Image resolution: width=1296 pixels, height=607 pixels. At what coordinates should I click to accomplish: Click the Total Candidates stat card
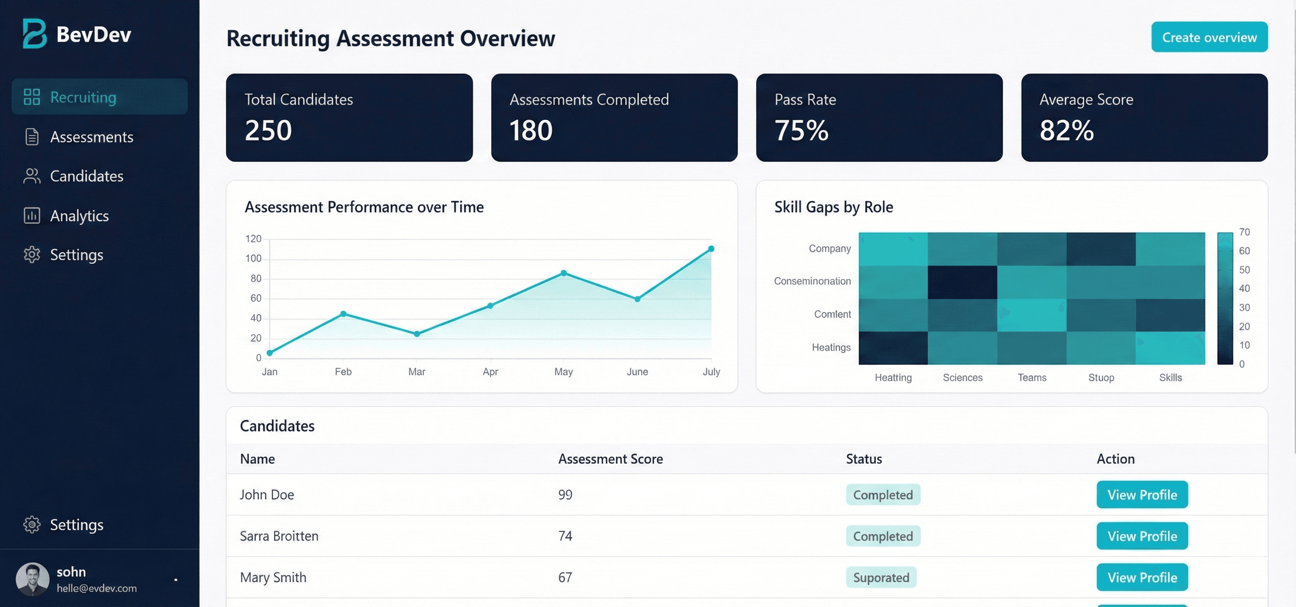349,118
